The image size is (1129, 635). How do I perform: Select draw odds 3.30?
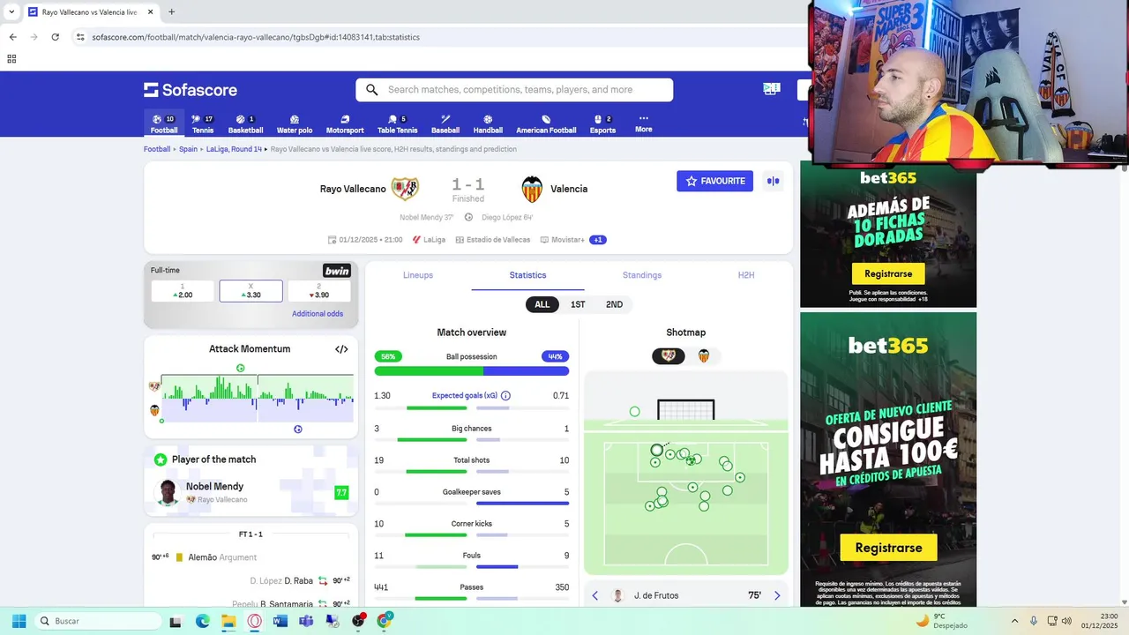tap(251, 291)
